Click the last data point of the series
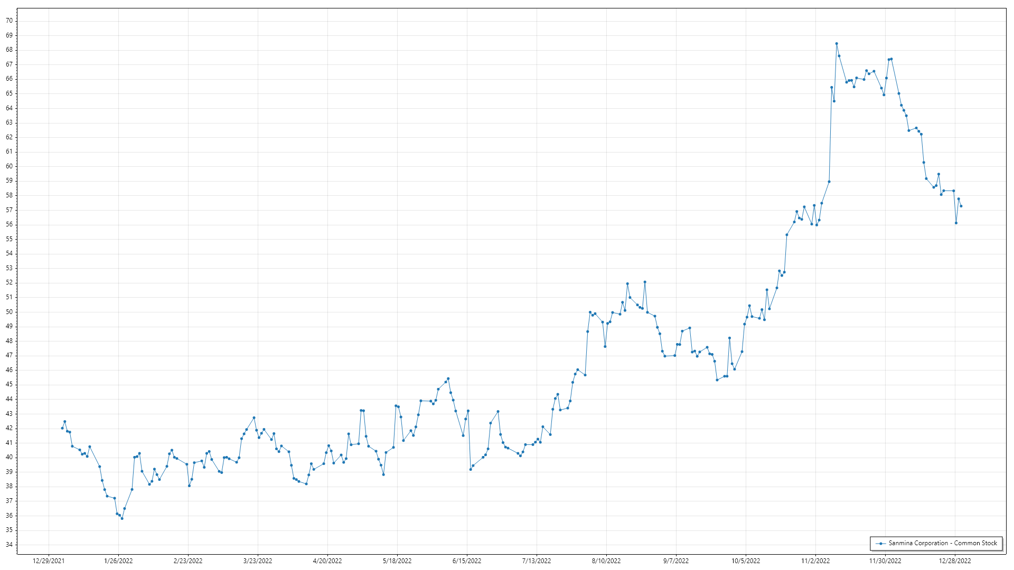 tap(961, 206)
